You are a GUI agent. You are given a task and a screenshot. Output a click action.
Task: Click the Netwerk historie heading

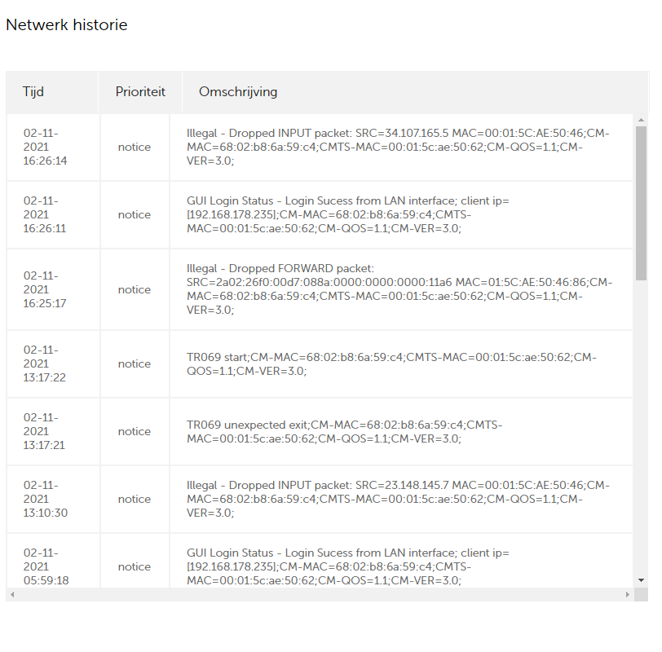tap(67, 24)
